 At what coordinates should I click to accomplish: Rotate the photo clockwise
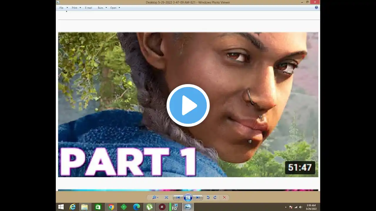(215, 198)
